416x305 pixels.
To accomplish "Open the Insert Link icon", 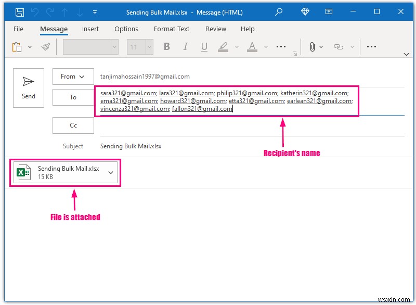I will [339, 46].
